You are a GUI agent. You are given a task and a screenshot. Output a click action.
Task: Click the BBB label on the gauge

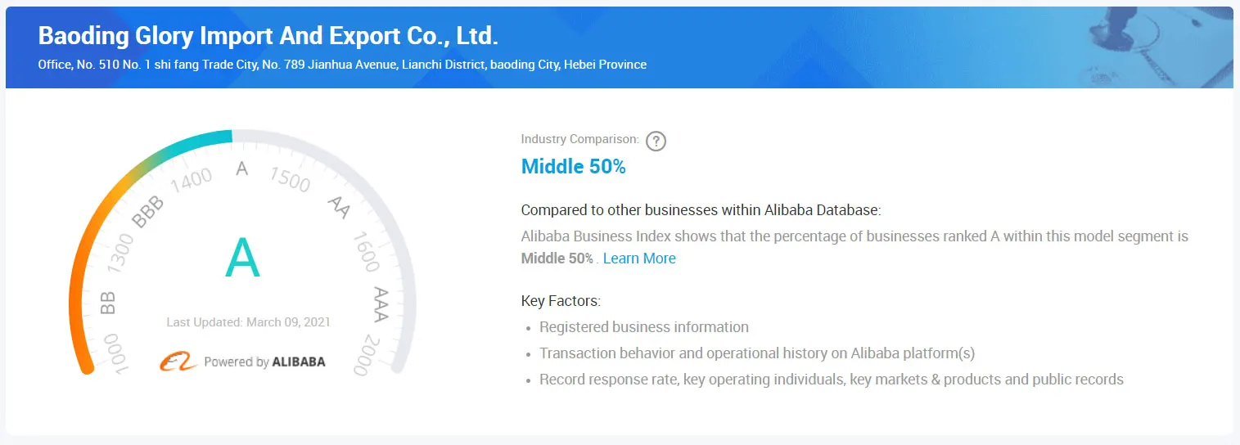tap(148, 211)
